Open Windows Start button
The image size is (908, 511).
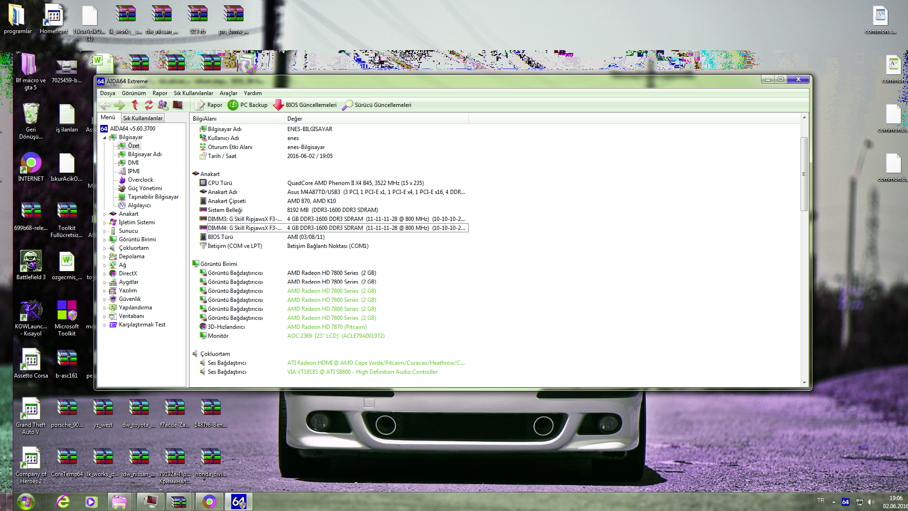[x=26, y=502]
